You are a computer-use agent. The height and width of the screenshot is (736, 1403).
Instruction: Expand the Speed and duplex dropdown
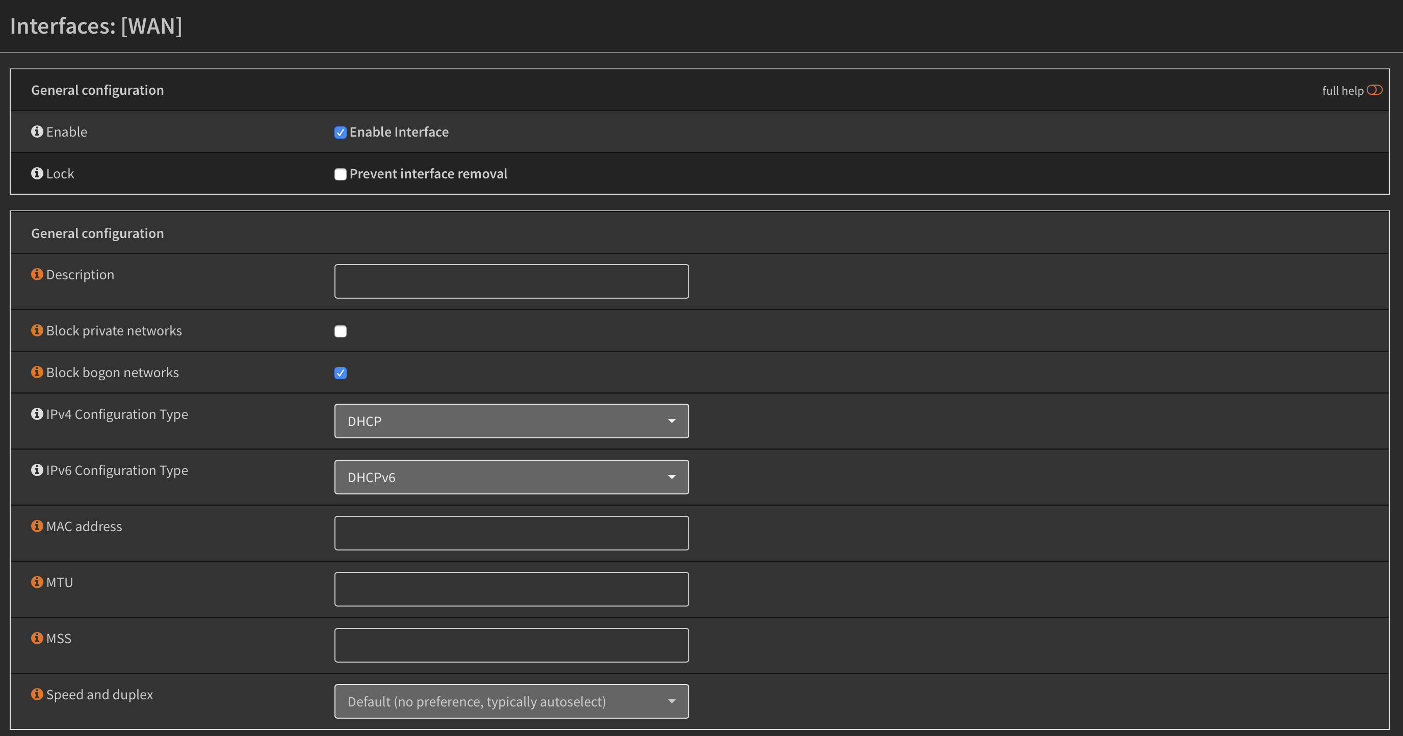511,701
